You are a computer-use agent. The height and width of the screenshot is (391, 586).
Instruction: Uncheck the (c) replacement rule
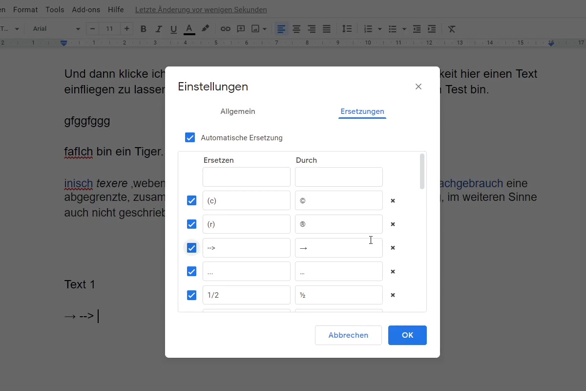click(x=191, y=200)
